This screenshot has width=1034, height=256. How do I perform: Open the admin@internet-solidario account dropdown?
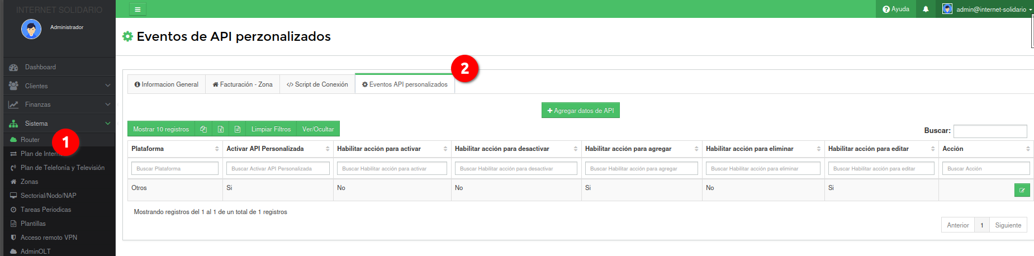pyautogui.click(x=988, y=9)
